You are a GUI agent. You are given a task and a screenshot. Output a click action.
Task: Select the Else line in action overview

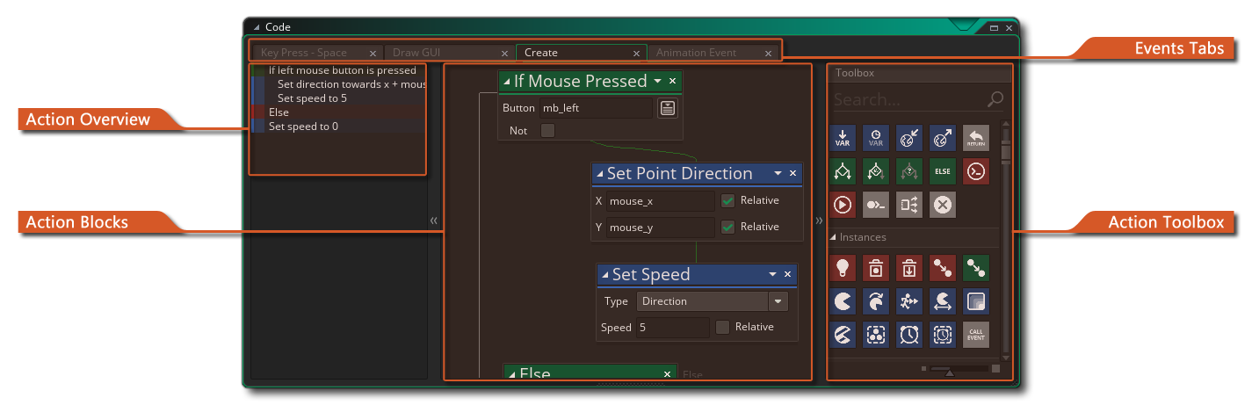(279, 112)
